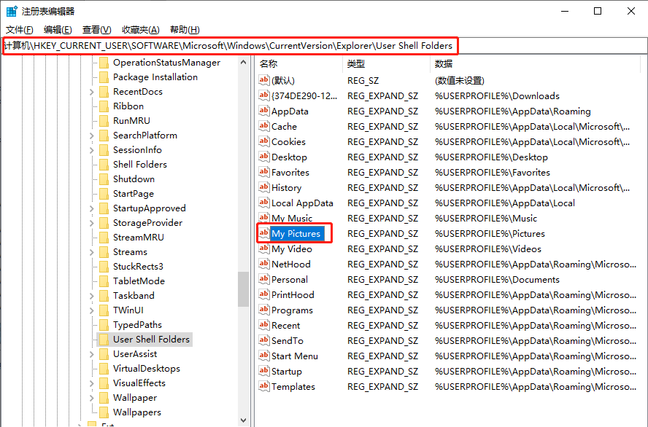Select the Recent value name

tap(285, 326)
